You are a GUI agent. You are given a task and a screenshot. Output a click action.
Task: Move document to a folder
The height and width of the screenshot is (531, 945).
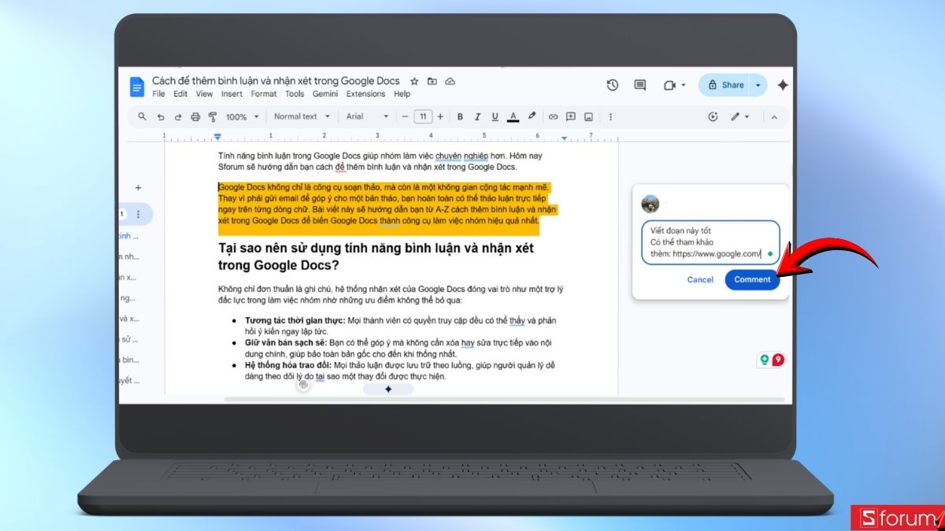pos(432,81)
